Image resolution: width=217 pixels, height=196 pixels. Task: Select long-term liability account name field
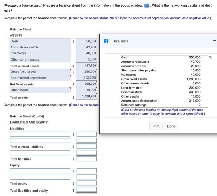tap(40, 153)
